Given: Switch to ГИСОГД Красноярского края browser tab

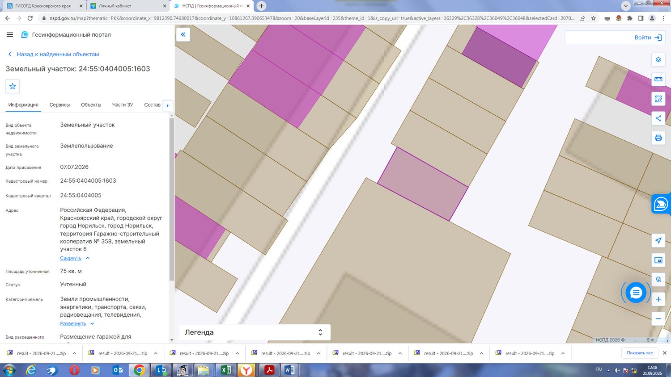Looking at the screenshot, I should 44,6.
